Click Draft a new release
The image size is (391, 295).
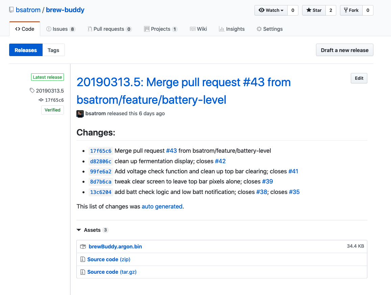(x=345, y=50)
